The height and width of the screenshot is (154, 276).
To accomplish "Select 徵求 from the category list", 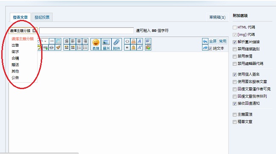I will (x=15, y=52).
